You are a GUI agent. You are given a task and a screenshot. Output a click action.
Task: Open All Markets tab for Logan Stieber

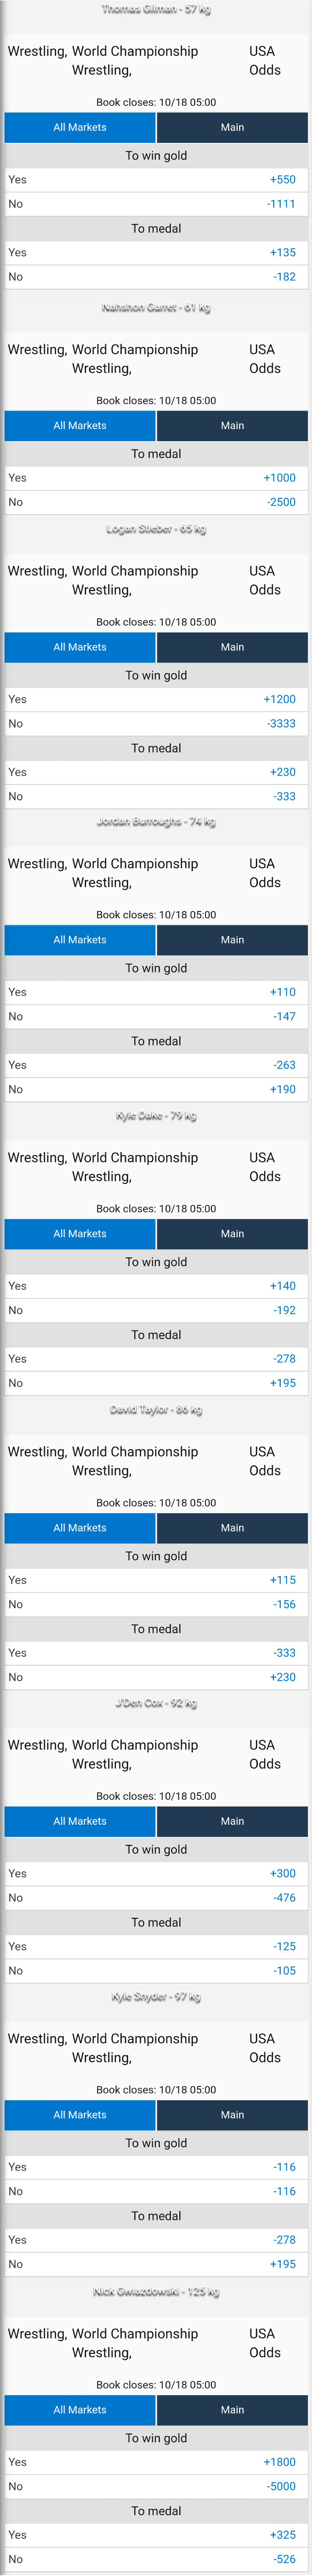coord(80,647)
